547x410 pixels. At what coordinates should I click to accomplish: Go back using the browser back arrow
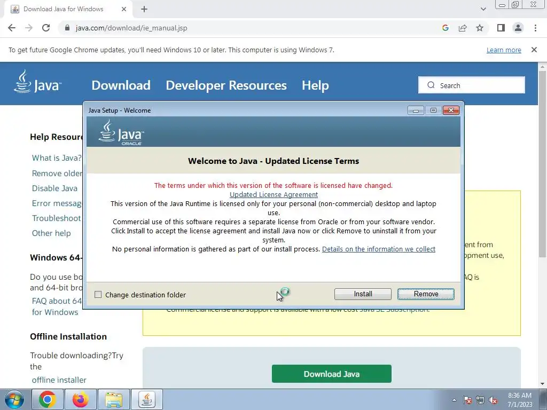pyautogui.click(x=12, y=28)
